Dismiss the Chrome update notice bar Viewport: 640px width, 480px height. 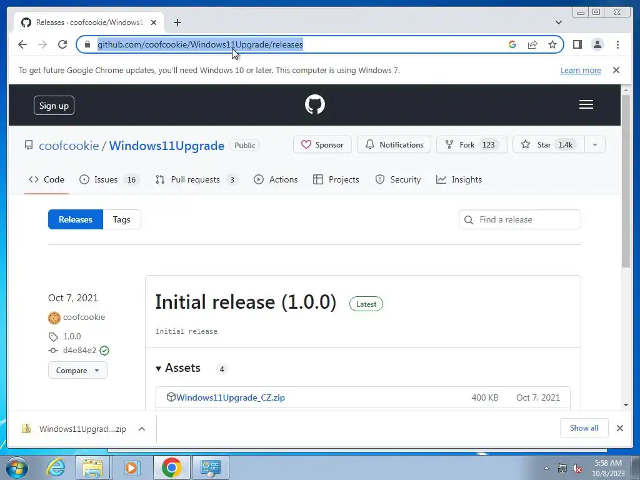(616, 70)
